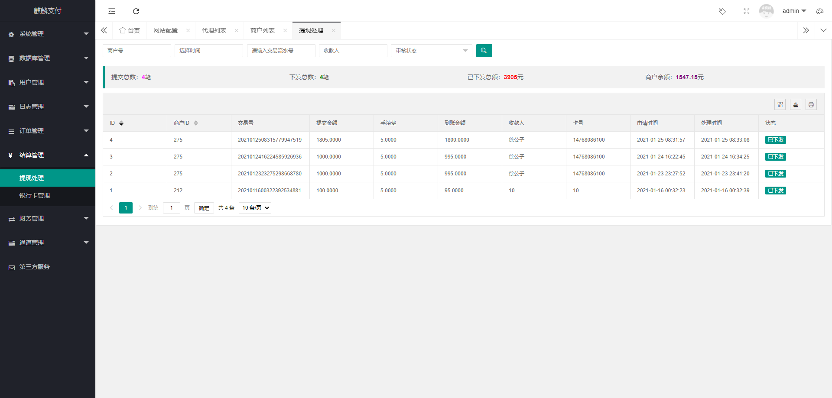This screenshot has width=832, height=398.
Task: Collapse the sidebar with the hamburger icon
Action: click(x=111, y=11)
